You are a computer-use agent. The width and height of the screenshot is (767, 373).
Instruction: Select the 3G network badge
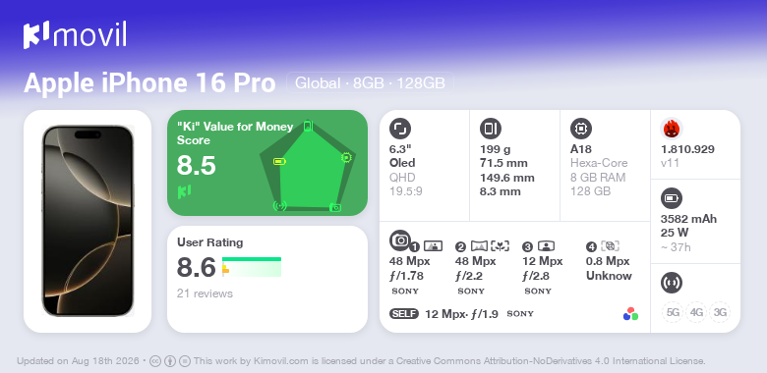[x=720, y=312]
